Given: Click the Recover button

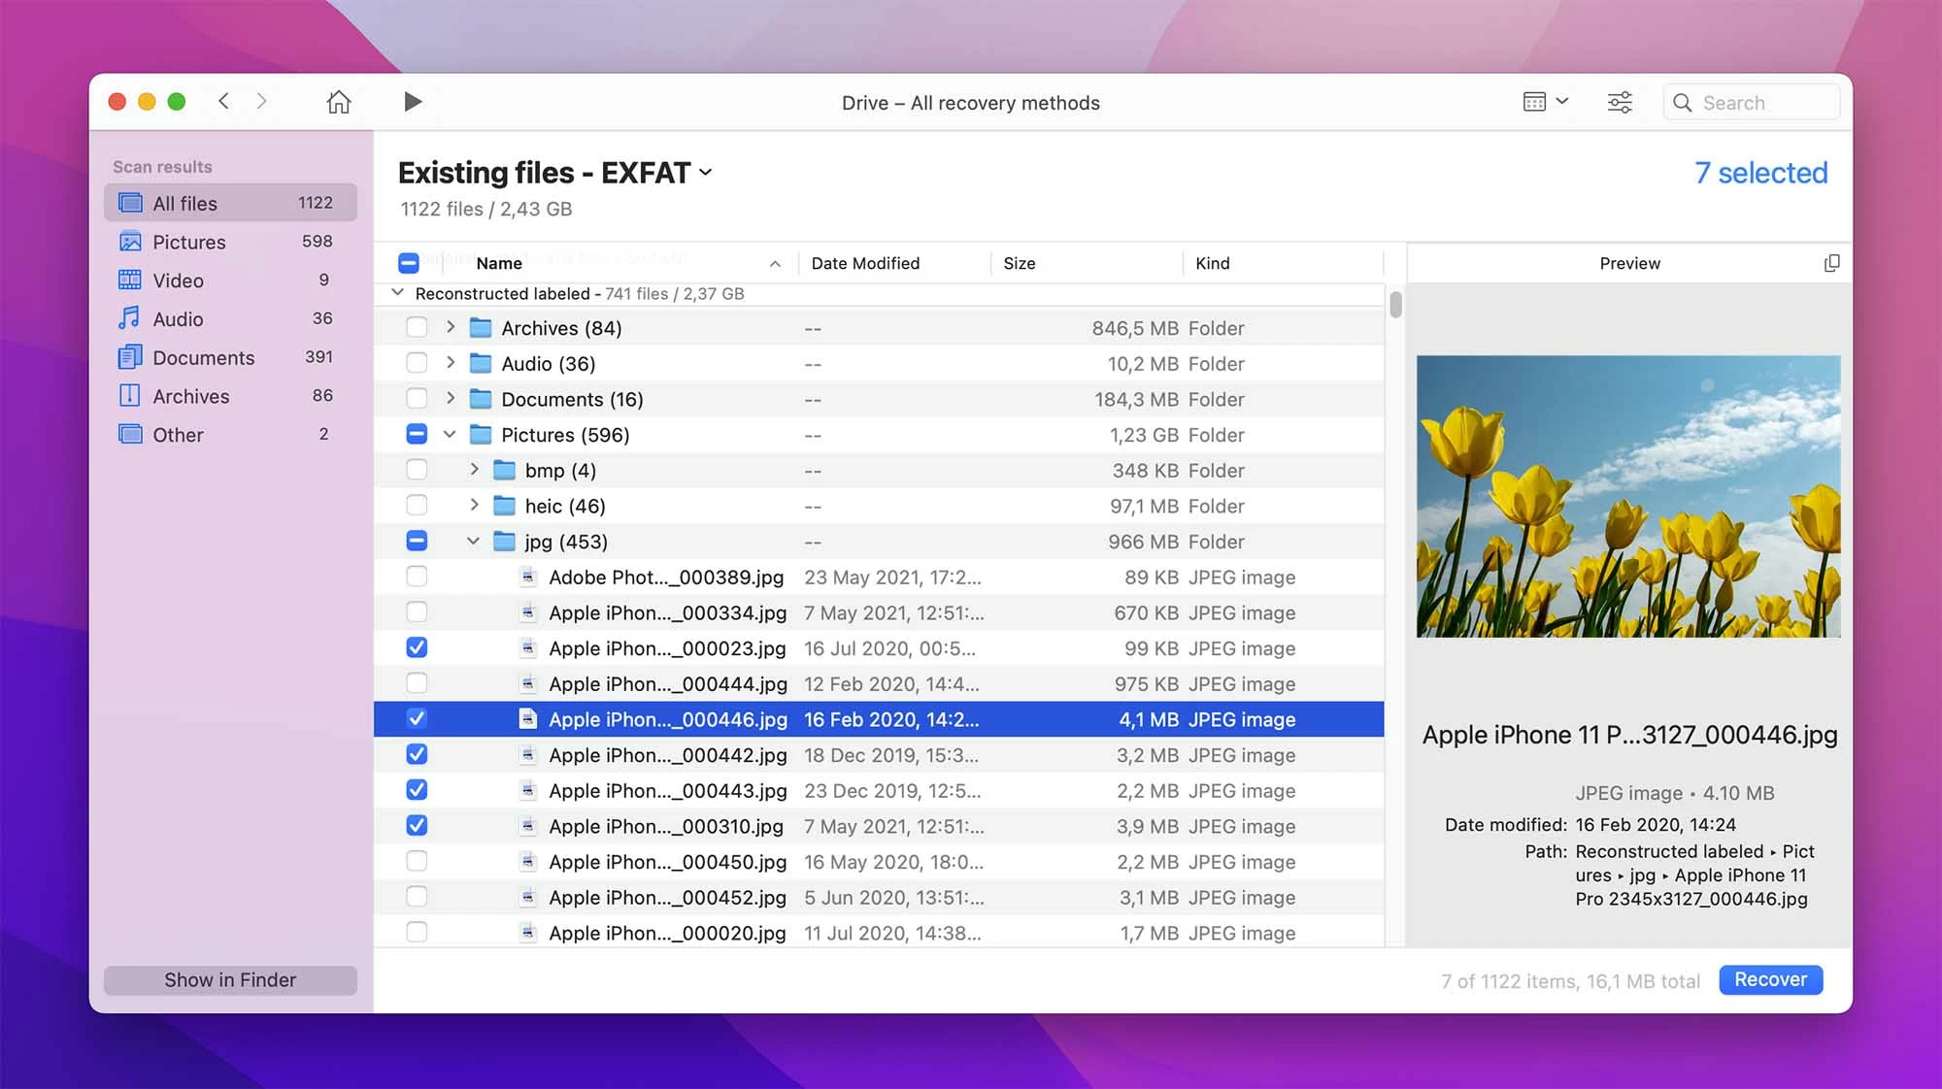Looking at the screenshot, I should pyautogui.click(x=1770, y=979).
